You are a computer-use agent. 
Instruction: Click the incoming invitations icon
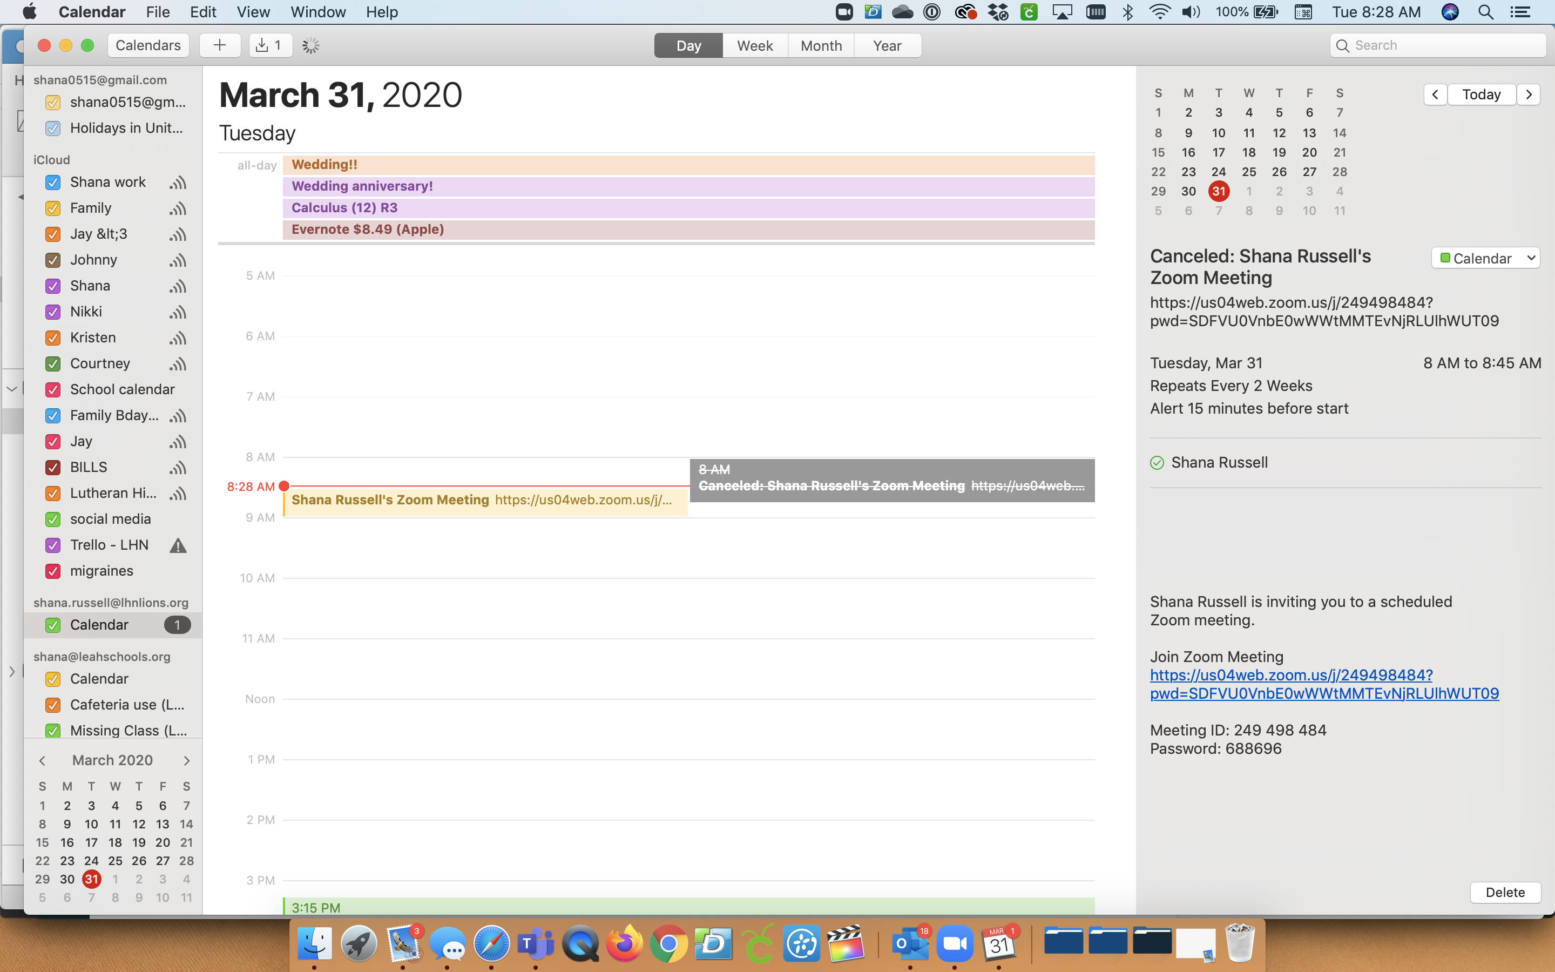pos(266,46)
